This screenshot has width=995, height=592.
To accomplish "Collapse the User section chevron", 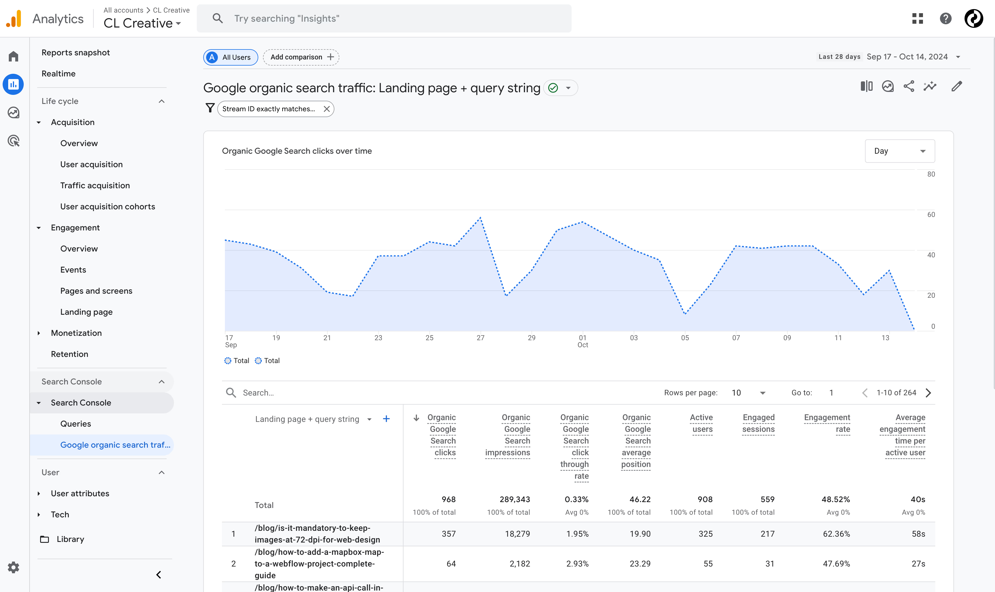I will [x=162, y=473].
